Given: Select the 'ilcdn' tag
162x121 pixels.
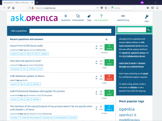Looking at the screenshot, I should tap(36, 54).
